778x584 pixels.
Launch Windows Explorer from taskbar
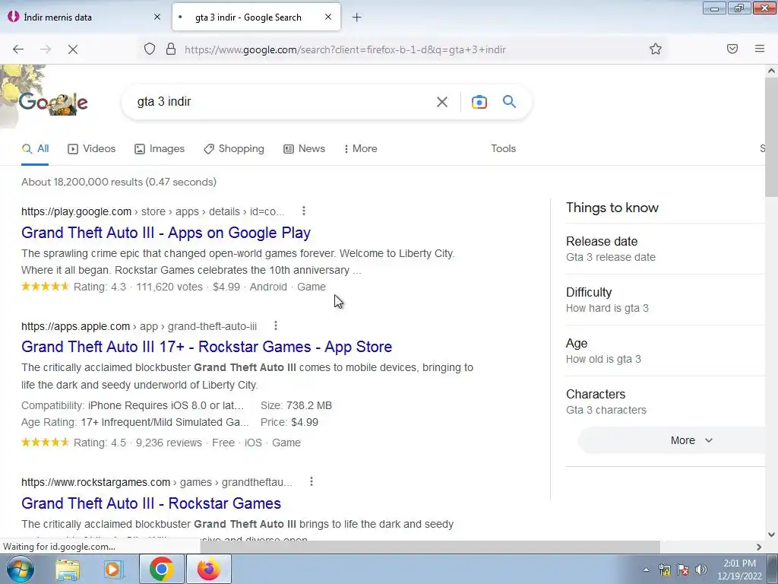pyautogui.click(x=68, y=569)
